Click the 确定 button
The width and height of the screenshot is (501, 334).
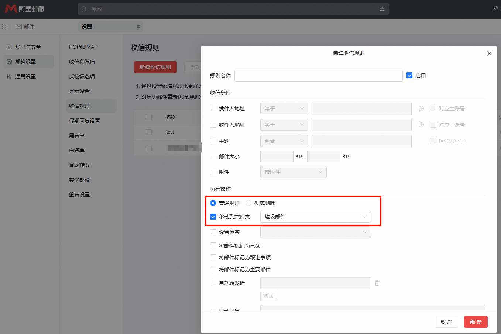click(476, 322)
